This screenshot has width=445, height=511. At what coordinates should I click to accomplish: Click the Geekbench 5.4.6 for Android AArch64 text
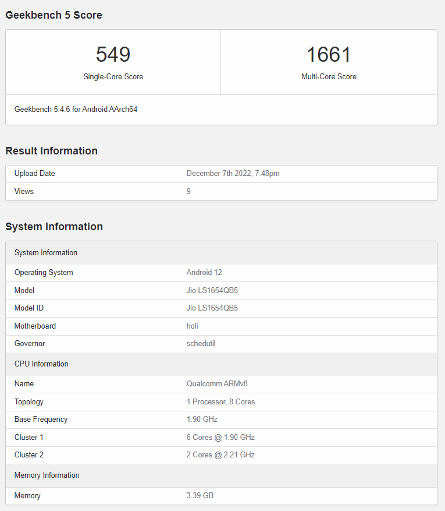76,109
